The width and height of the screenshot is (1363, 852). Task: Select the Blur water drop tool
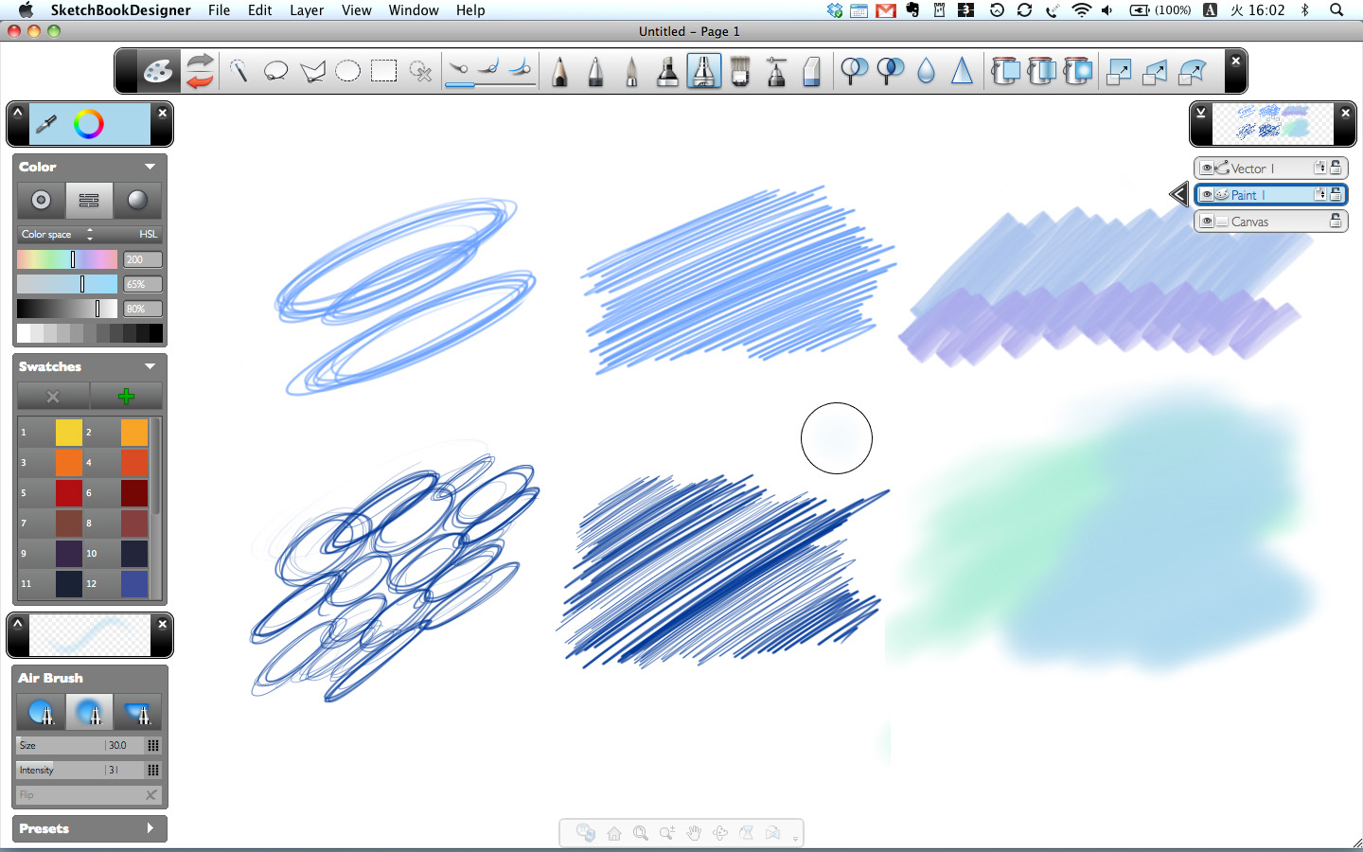click(x=926, y=72)
